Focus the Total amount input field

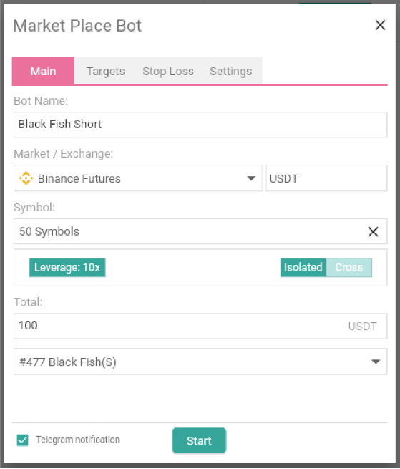[x=200, y=326]
